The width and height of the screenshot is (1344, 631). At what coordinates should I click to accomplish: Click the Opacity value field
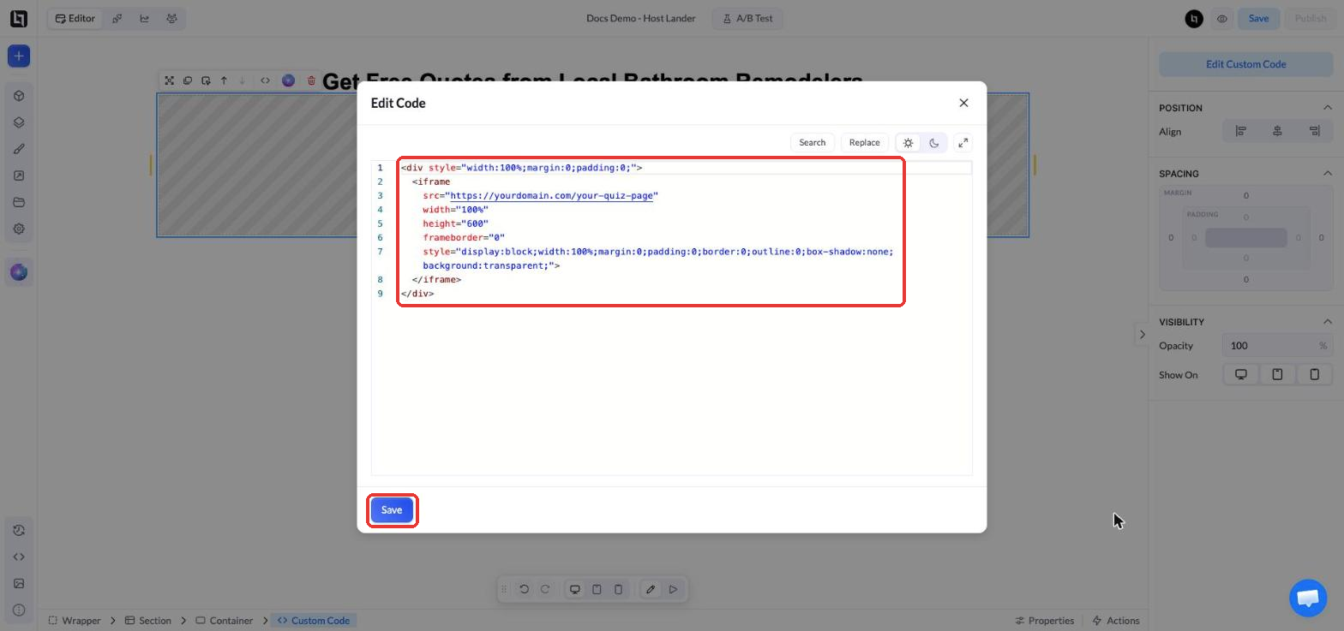click(x=1277, y=346)
